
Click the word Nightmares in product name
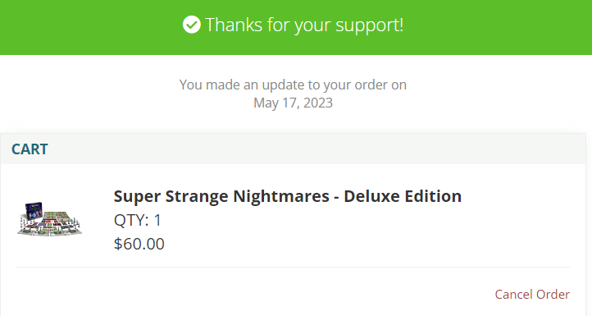click(281, 196)
